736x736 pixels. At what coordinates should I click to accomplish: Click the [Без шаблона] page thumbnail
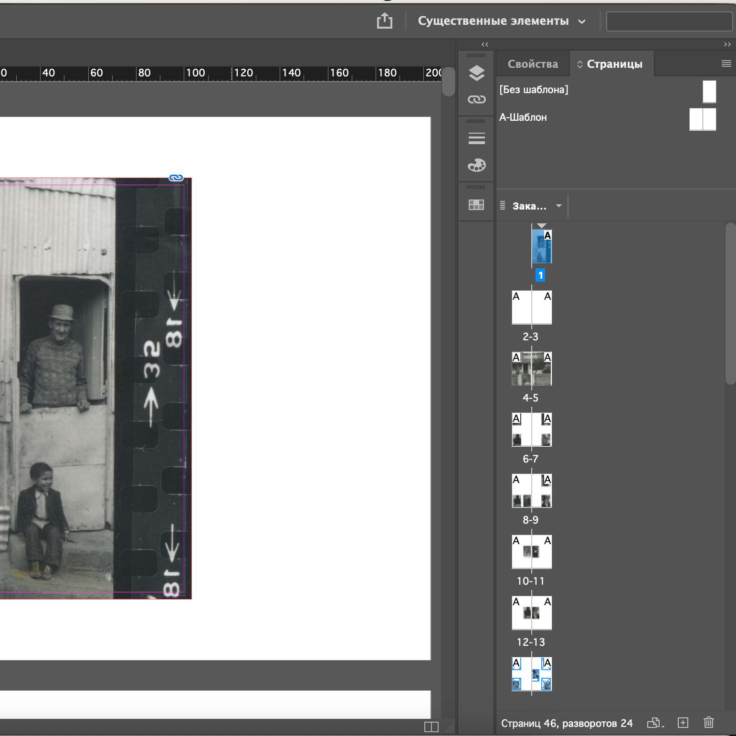(x=709, y=91)
